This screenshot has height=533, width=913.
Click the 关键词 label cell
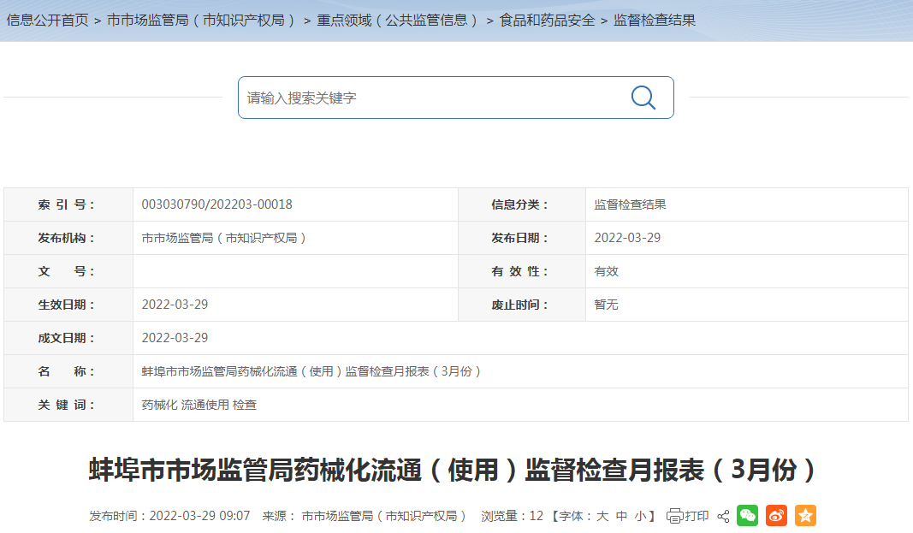(68, 405)
